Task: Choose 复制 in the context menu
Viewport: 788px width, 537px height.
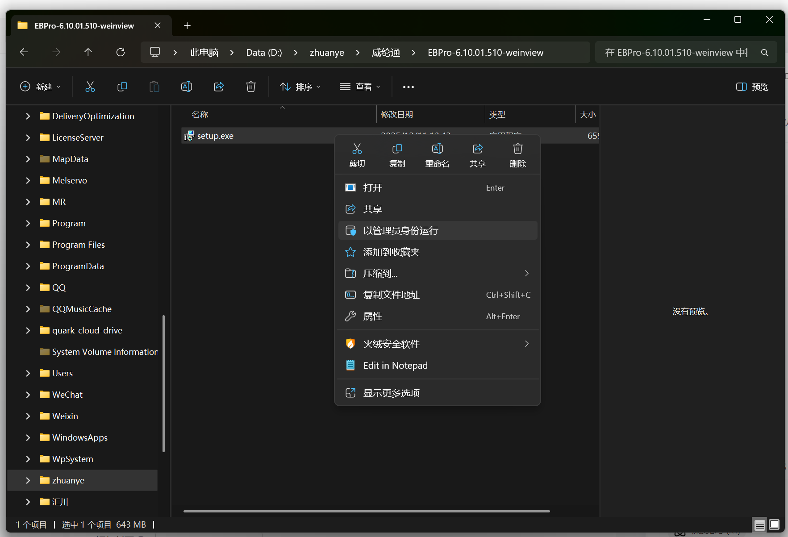Action: pos(397,155)
